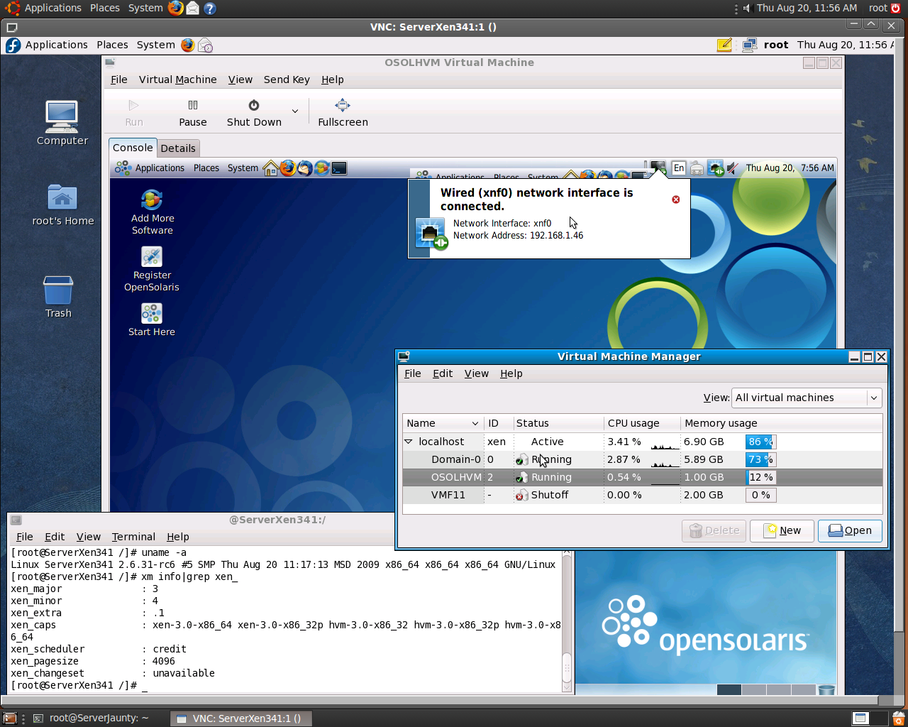The height and width of the screenshot is (727, 908).
Task: Click the Open button in Virtual Machine Manager
Action: click(850, 531)
